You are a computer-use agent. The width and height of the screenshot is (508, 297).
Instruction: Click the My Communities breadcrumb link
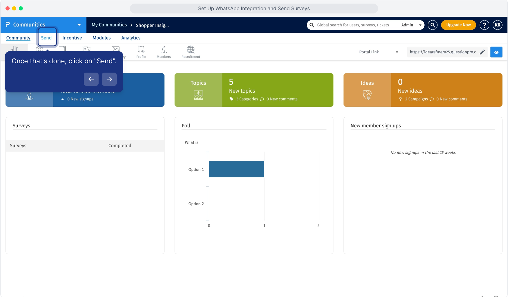click(x=109, y=25)
